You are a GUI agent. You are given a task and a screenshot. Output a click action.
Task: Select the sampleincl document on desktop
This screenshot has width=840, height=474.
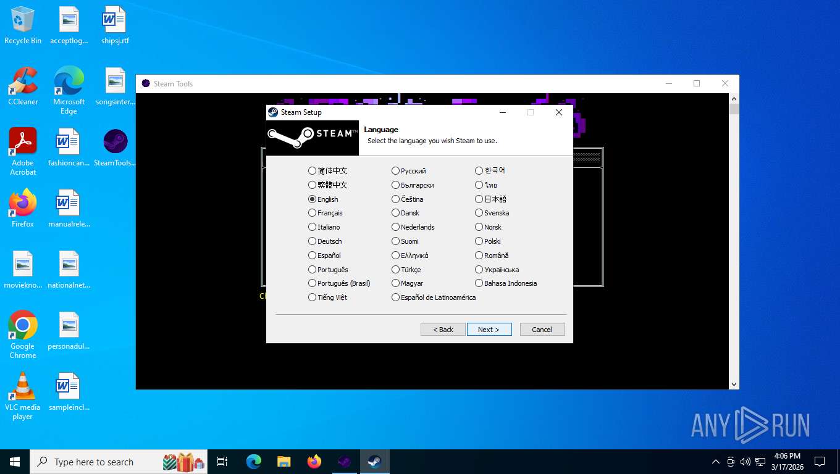(69, 393)
